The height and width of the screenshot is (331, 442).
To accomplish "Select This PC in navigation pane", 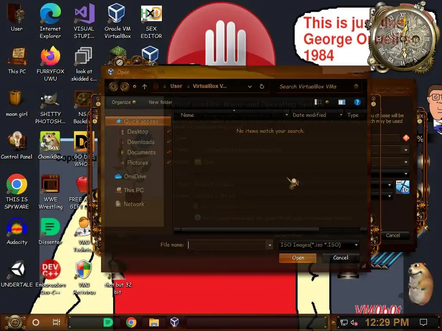I will point(129,190).
